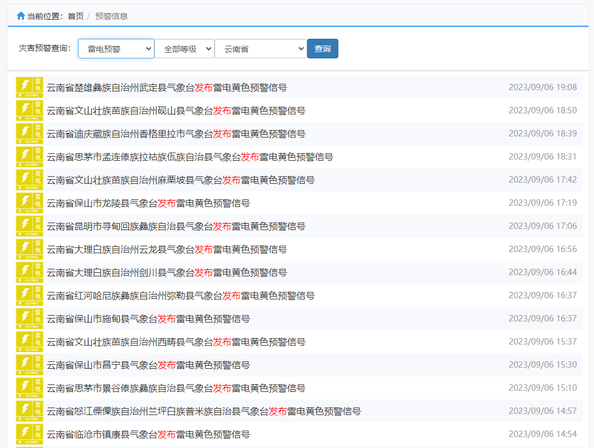Click the lightning icon beside the 剑川县 entry
Image resolution: width=594 pixels, height=448 pixels.
tap(29, 272)
